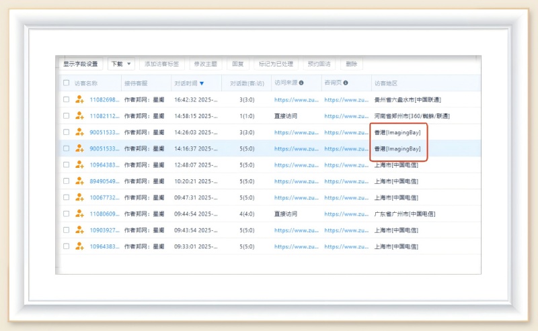Open 显示字段设置 field settings
This screenshot has width=538, height=331.
pyautogui.click(x=81, y=64)
